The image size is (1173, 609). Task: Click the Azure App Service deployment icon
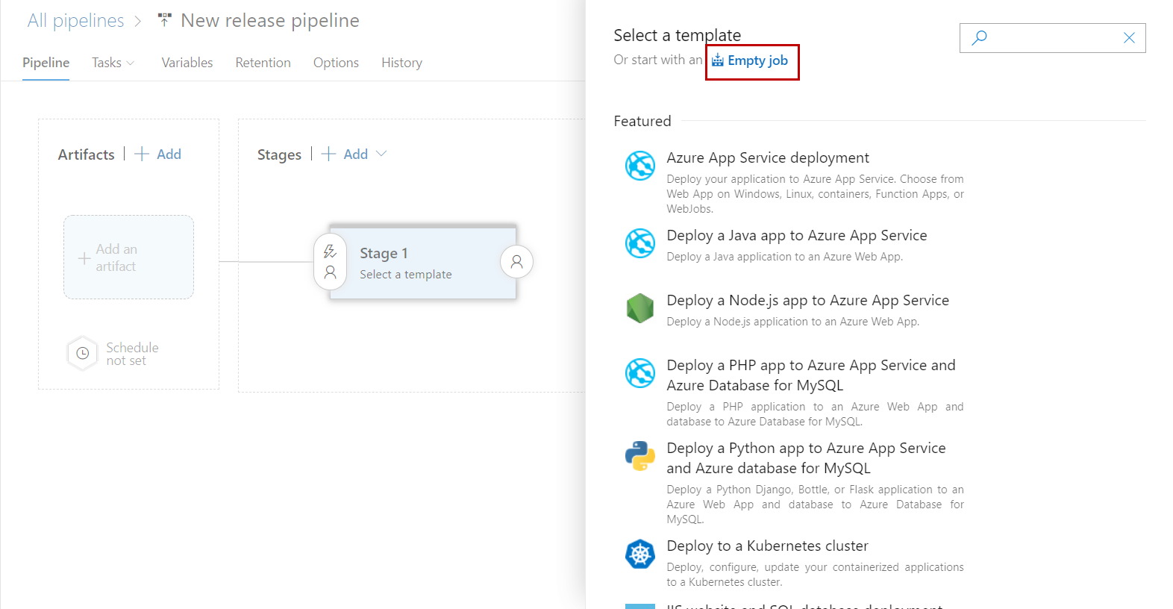click(x=640, y=166)
